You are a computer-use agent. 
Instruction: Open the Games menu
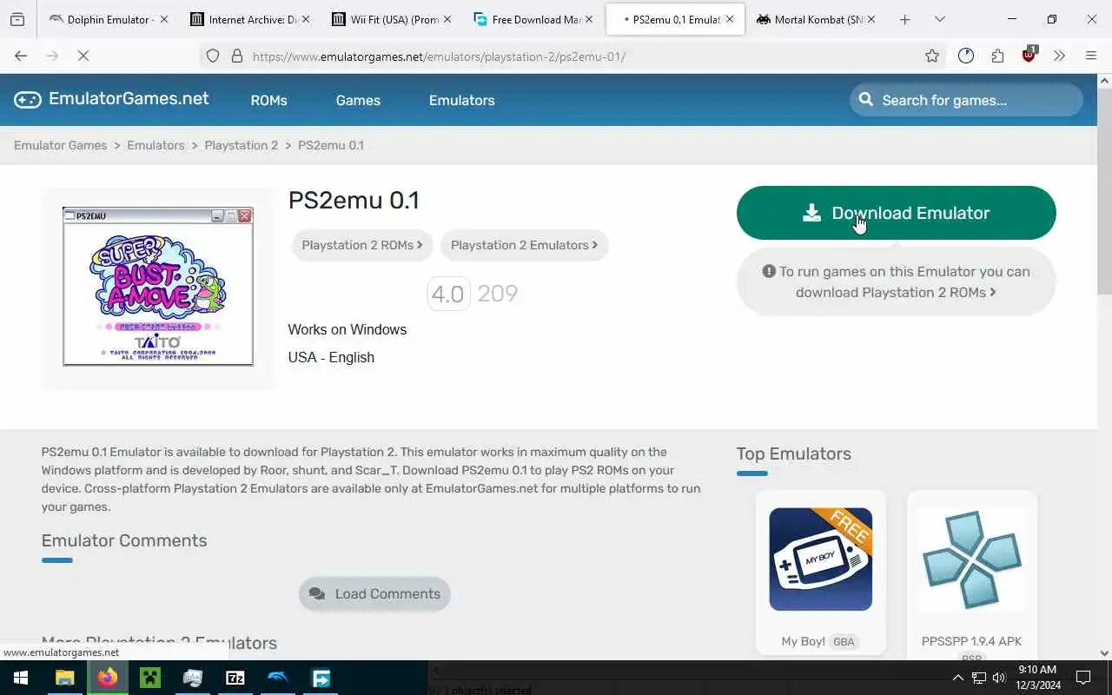click(358, 100)
